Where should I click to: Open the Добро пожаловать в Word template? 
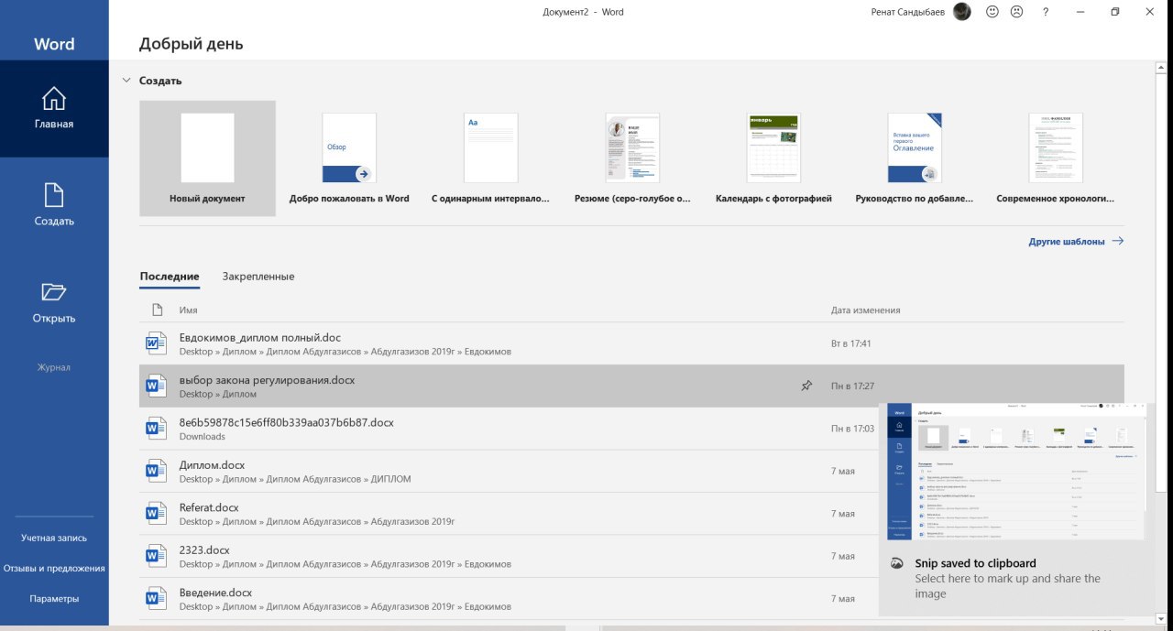(349, 158)
